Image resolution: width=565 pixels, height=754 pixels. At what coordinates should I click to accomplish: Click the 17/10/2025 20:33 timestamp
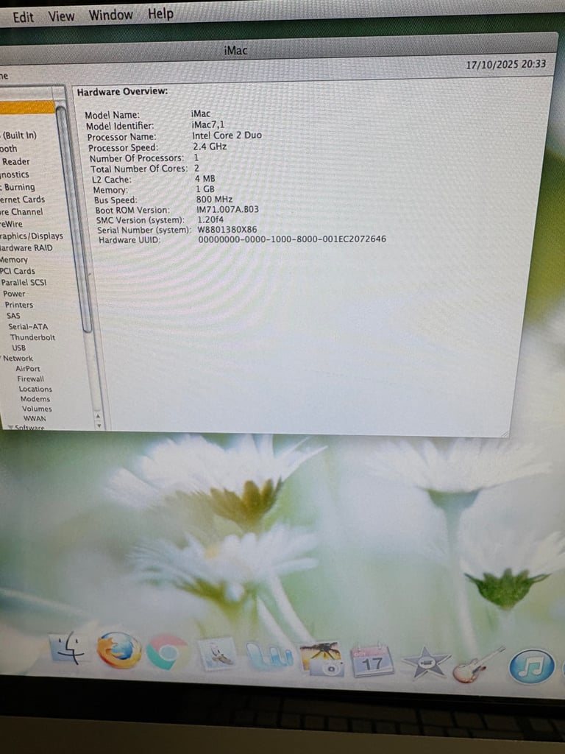[x=506, y=65]
